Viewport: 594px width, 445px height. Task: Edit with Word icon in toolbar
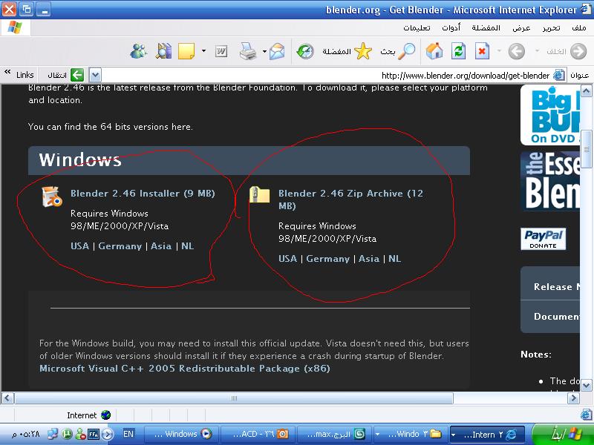(x=221, y=51)
